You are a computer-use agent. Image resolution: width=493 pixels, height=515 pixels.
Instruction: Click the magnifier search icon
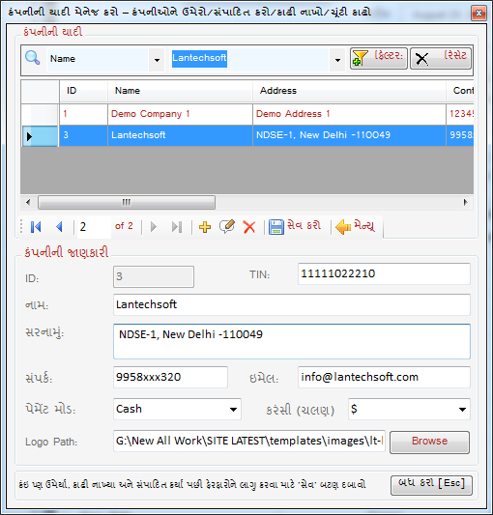32,58
